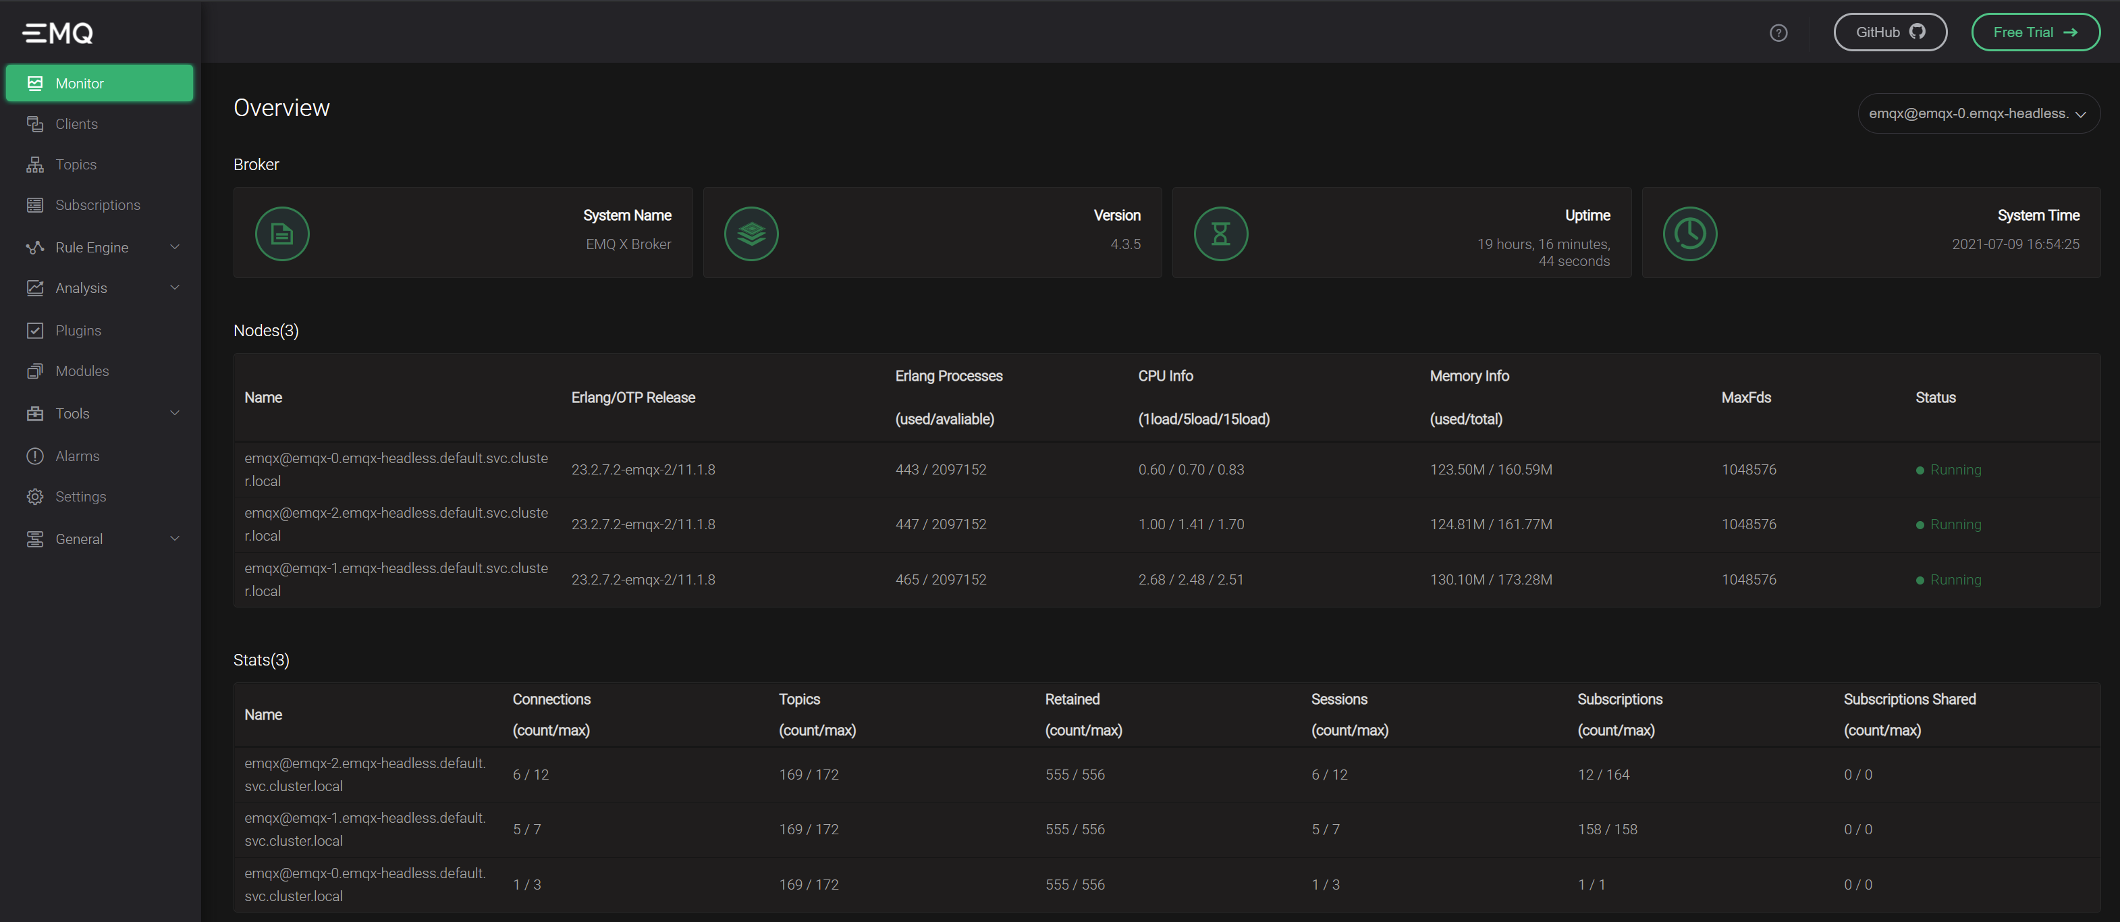2120x922 pixels.
Task: Click the Alarms sidebar icon
Action: tap(34, 456)
